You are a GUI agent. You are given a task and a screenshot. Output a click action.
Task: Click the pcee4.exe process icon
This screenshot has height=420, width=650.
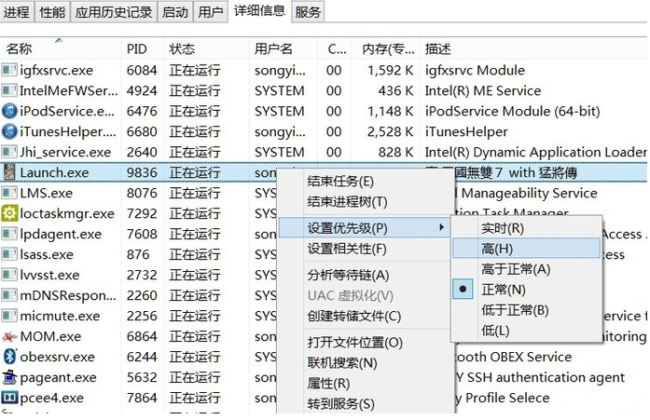click(9, 398)
